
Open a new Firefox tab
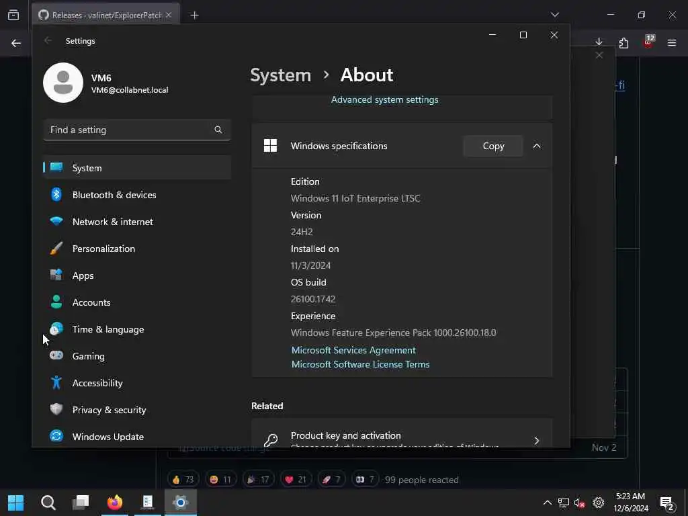[x=194, y=15]
